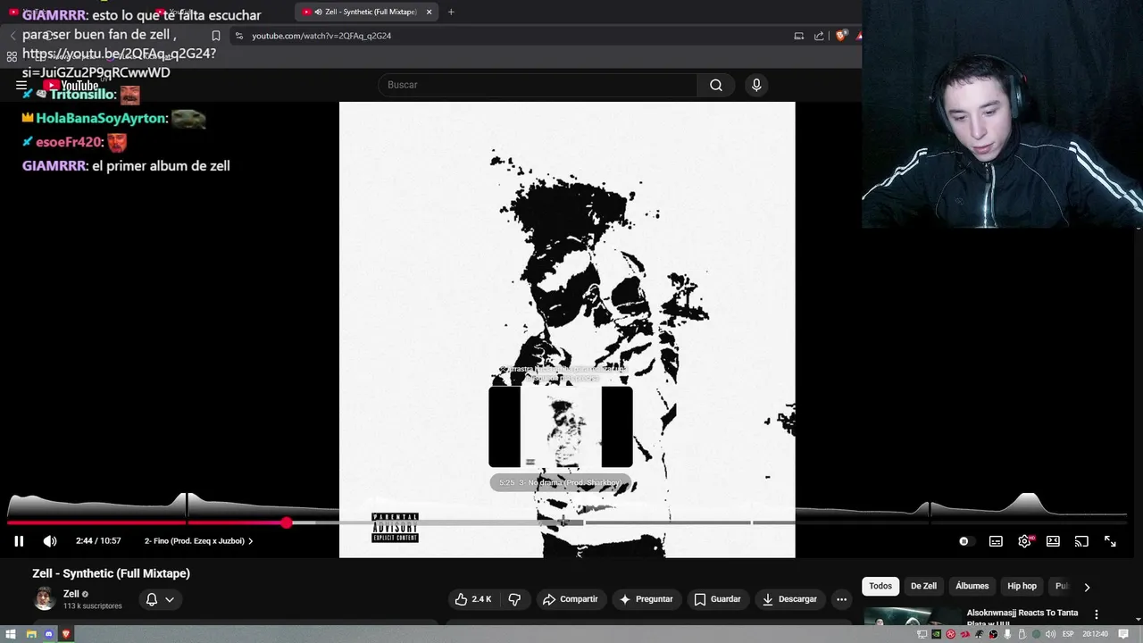Select the Todos filter chip
The image size is (1143, 643).
880,586
